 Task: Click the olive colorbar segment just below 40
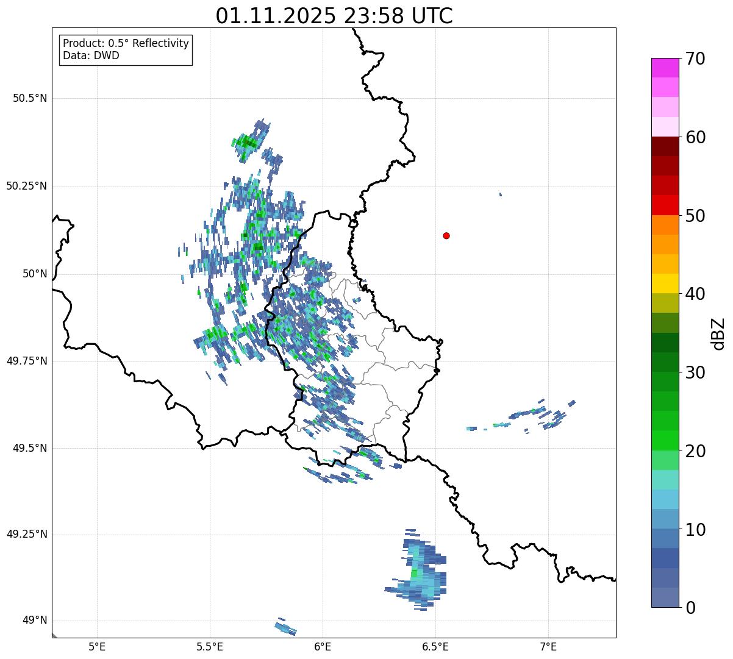pos(665,303)
